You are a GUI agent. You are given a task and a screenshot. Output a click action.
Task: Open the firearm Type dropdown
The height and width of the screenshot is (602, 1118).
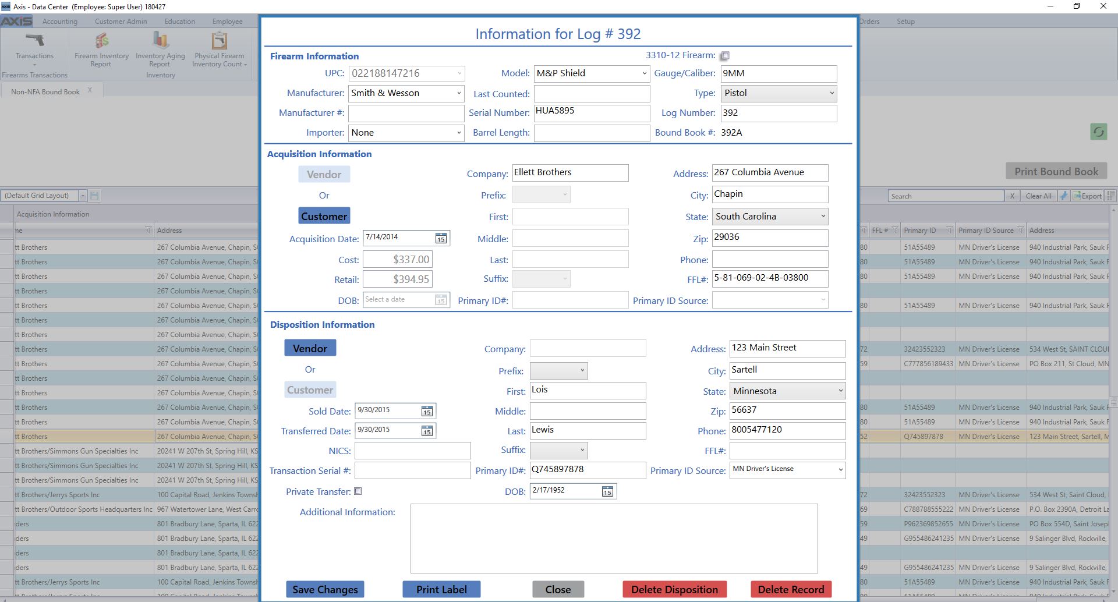pyautogui.click(x=832, y=93)
